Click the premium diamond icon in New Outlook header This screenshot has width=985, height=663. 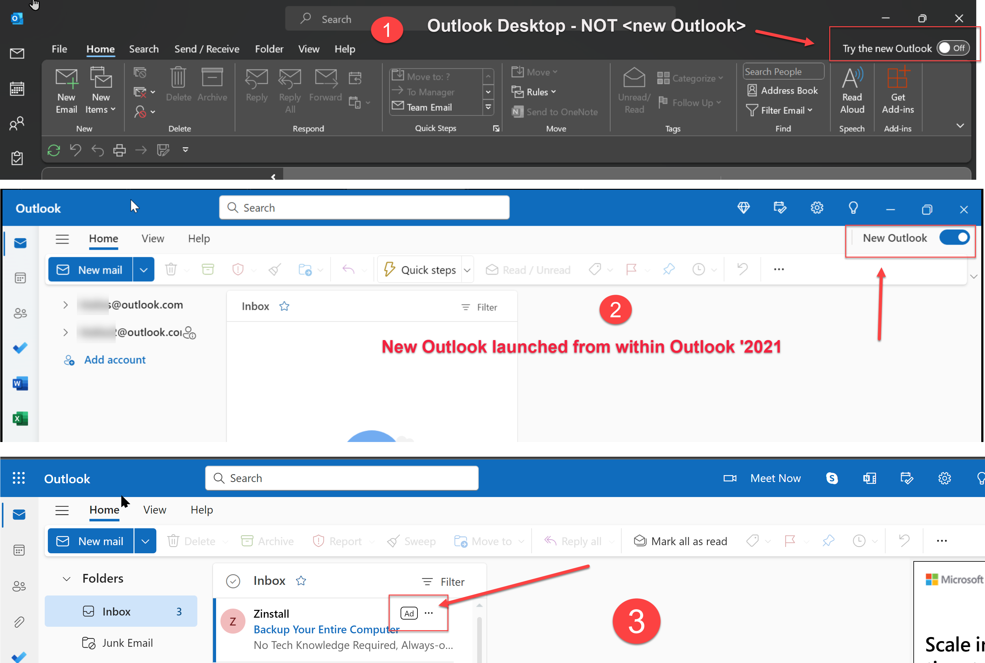(744, 208)
